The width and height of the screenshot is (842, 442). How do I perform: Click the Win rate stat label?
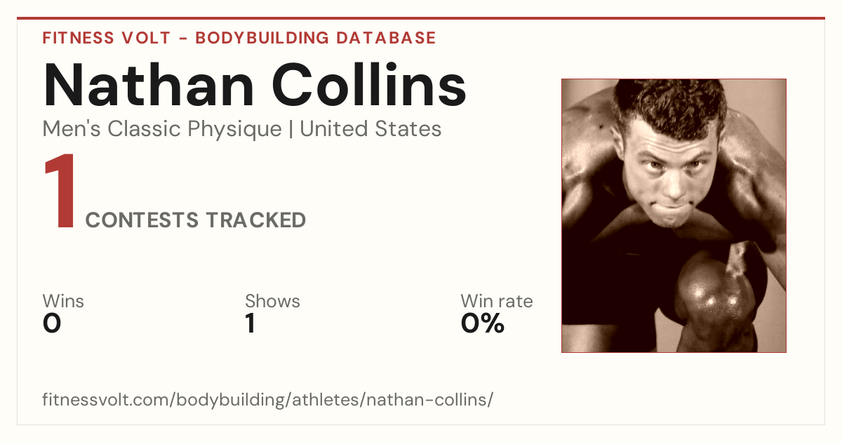click(x=497, y=302)
